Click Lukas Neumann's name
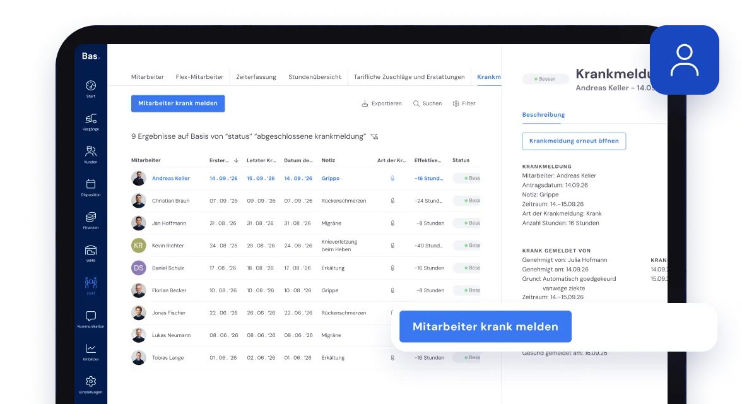This screenshot has height=404, width=742. (x=172, y=335)
